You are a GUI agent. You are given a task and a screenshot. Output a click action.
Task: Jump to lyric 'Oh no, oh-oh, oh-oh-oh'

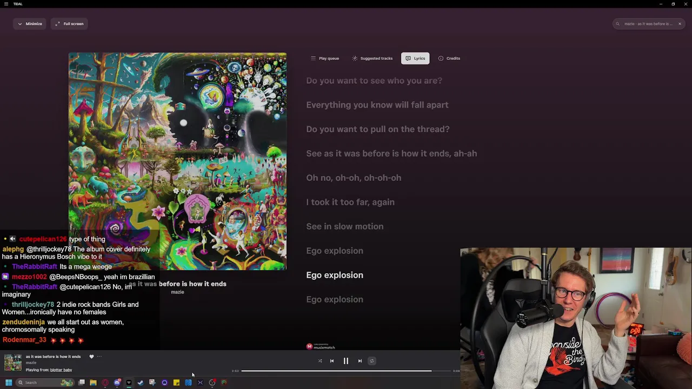coord(354,178)
